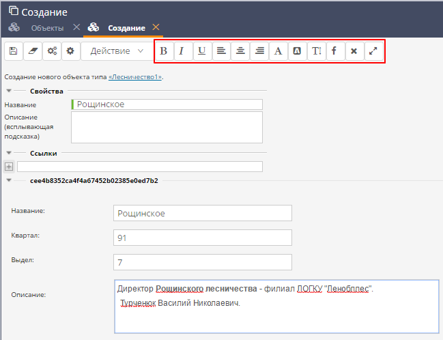Collapse the Ссылки section

point(9,154)
